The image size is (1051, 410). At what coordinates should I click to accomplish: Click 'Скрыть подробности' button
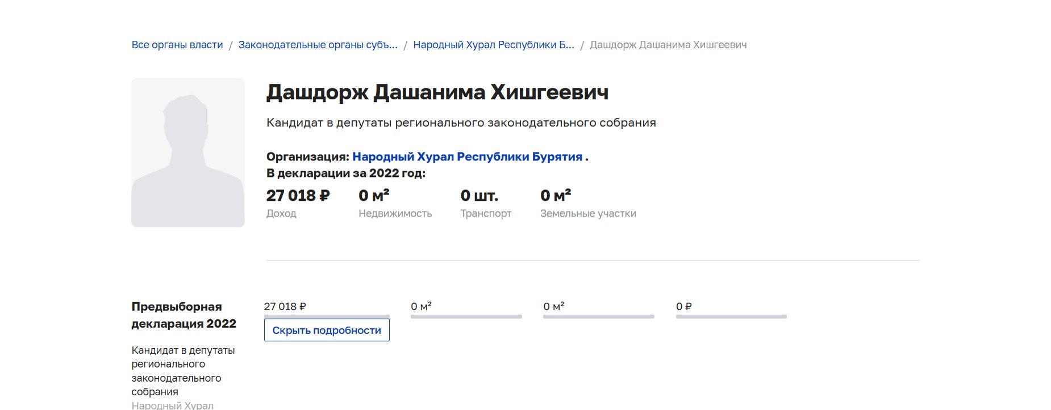coord(327,330)
